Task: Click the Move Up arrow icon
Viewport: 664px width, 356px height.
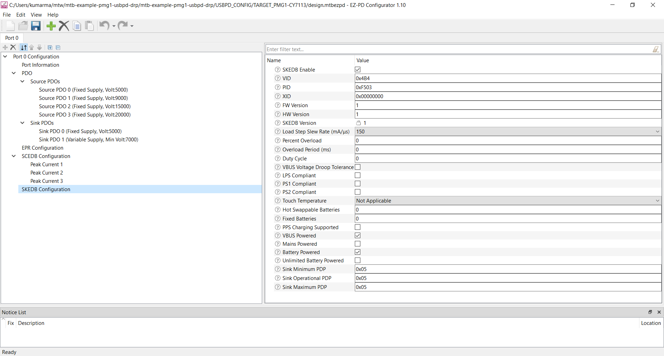Action: pyautogui.click(x=32, y=47)
